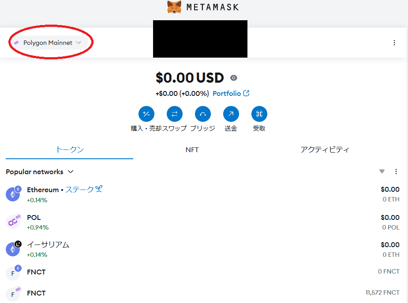Image resolution: width=408 pixels, height=303 pixels.
Task: Open the イーサリアム token row
Action: point(203,249)
